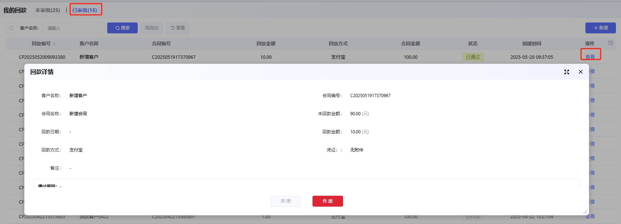This screenshot has height=224, width=621.
Task: Click 查看 on the 2025-04-22 row
Action: 590,217
